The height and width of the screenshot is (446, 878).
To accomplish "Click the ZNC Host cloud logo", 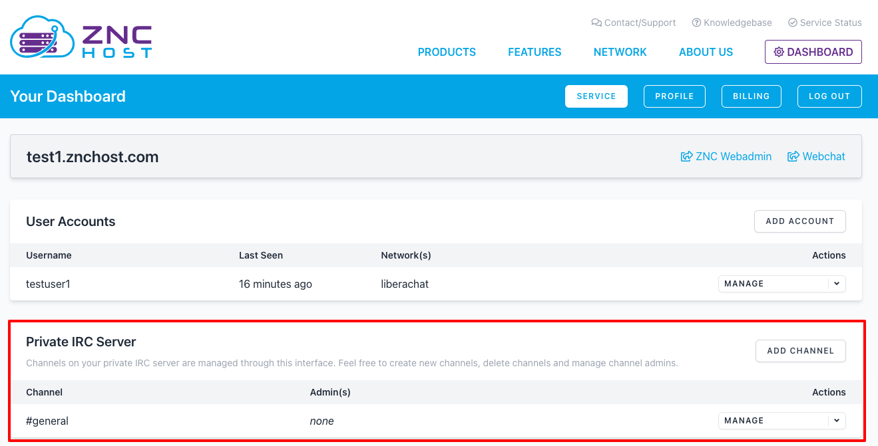I will pos(44,39).
